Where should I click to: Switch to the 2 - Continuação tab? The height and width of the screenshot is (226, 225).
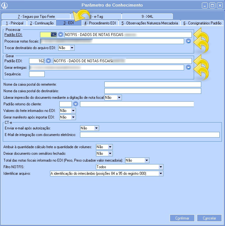(42, 23)
